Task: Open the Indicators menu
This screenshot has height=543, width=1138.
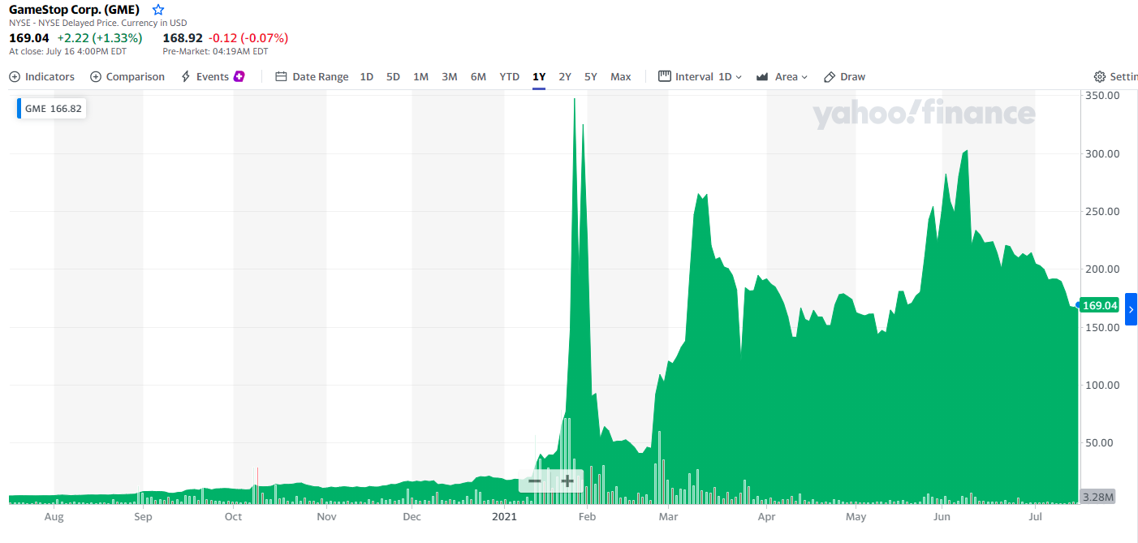Action: 42,76
